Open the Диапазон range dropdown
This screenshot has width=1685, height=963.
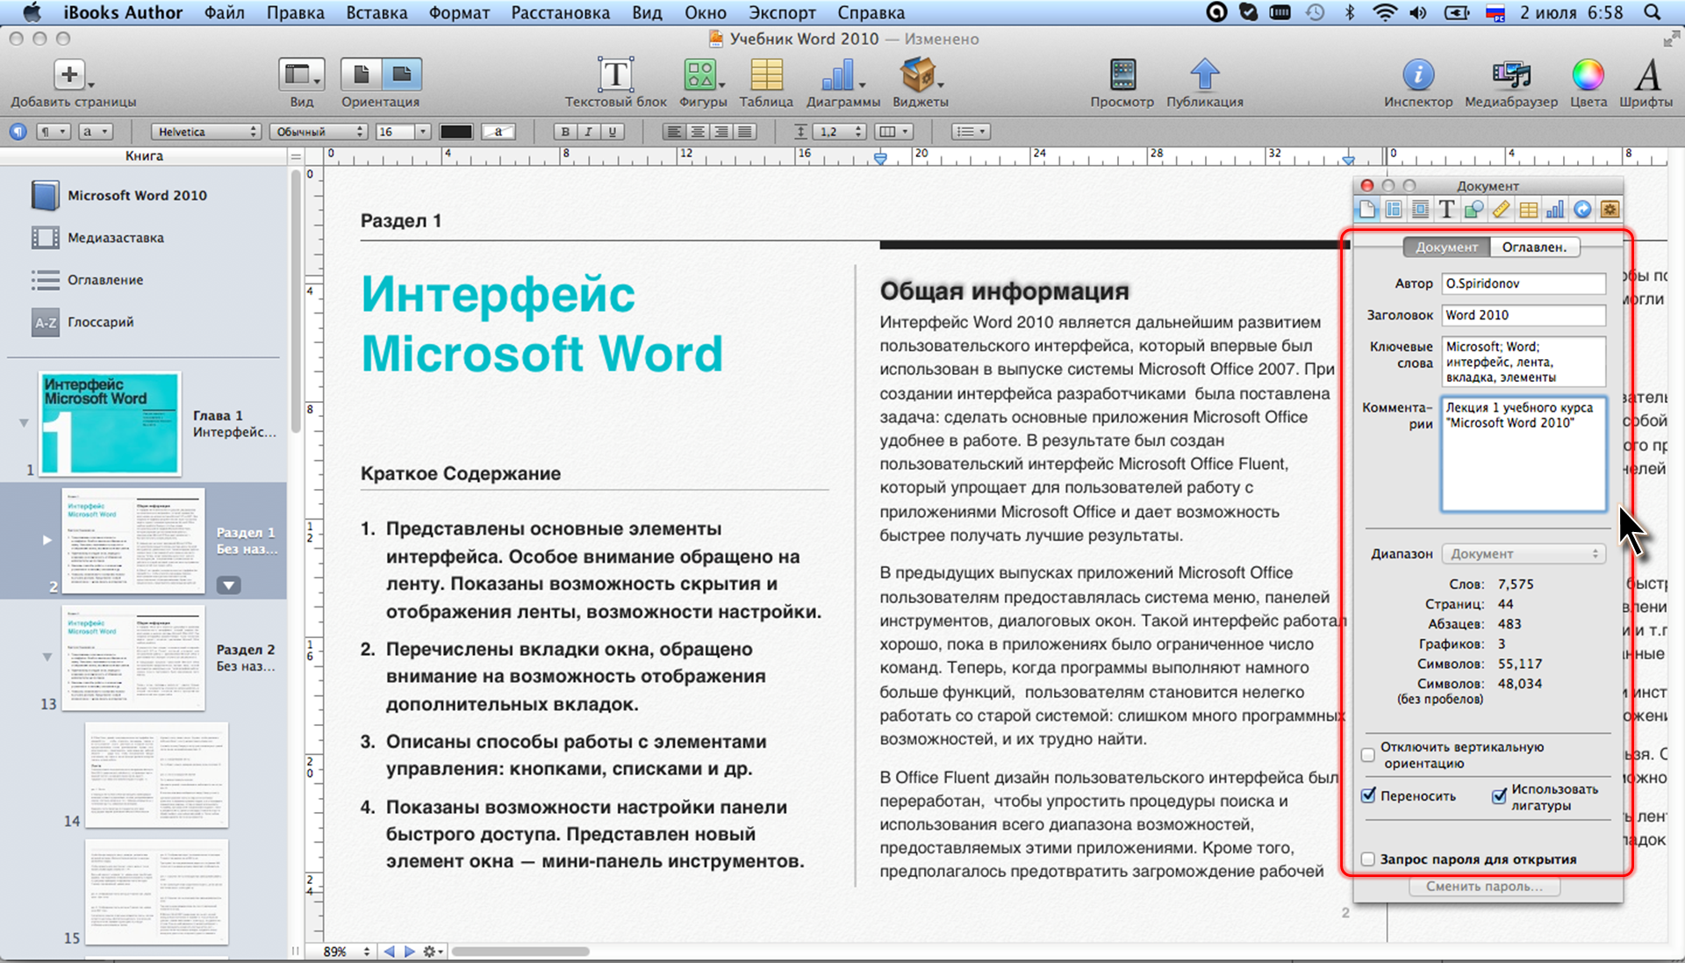[x=1524, y=554]
